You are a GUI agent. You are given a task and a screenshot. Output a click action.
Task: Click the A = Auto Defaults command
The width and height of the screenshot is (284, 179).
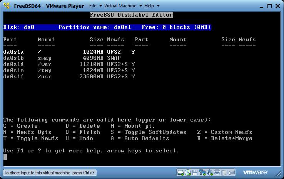140,138
